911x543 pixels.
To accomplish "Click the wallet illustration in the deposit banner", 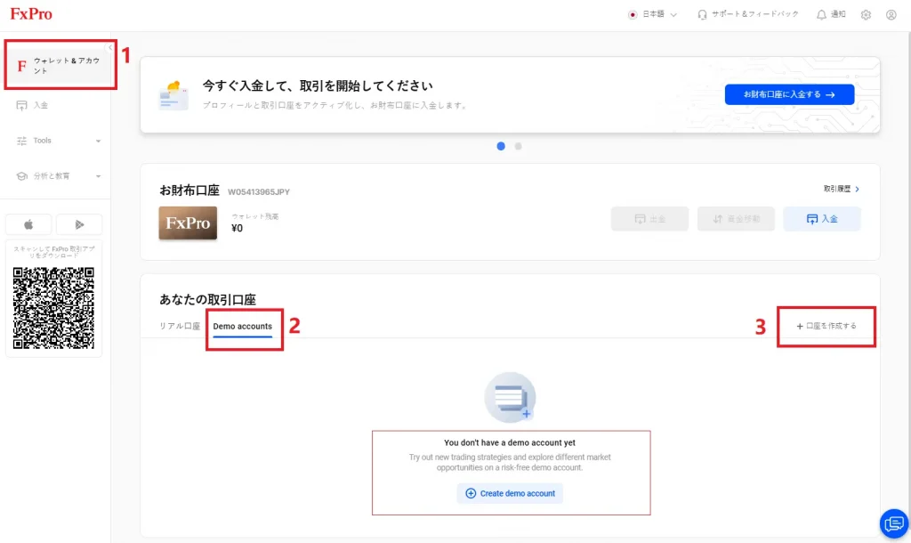I will click(173, 96).
